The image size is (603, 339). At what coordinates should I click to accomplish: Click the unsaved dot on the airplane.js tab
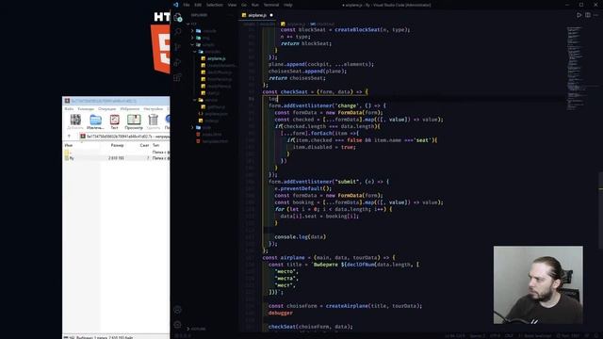pos(271,15)
